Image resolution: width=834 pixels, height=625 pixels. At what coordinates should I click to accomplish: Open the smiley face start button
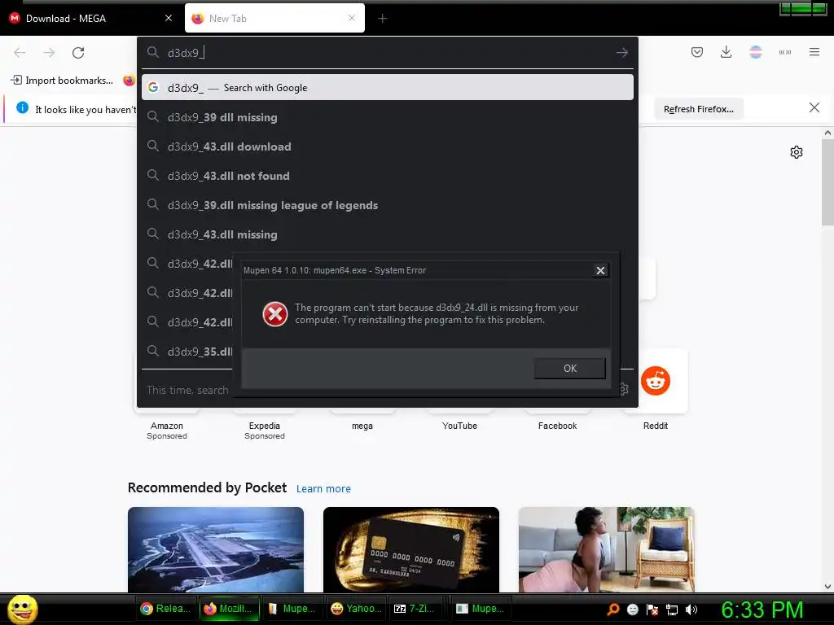click(x=22, y=609)
